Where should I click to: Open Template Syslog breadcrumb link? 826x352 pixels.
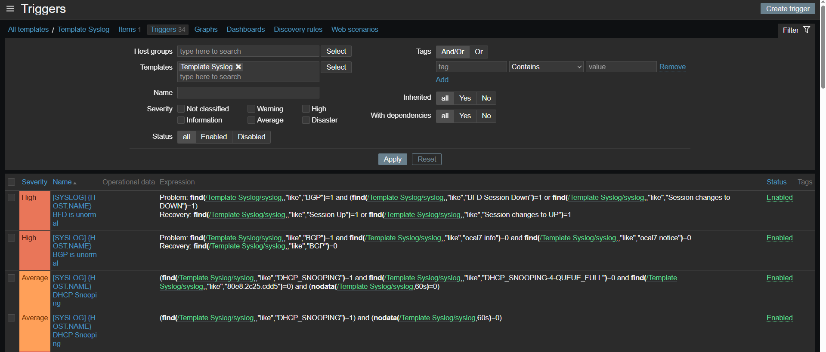[84, 29]
